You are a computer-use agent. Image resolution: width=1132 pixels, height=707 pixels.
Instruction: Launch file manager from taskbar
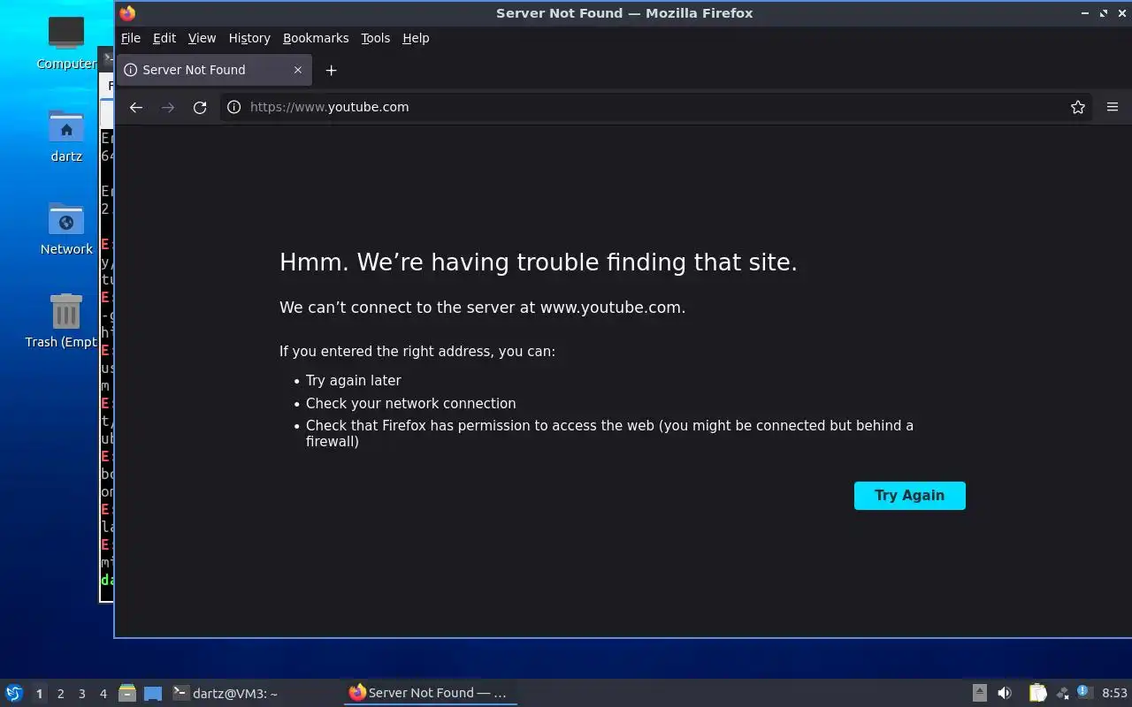[127, 693]
